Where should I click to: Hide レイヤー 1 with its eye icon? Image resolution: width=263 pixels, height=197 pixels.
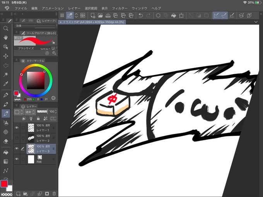(x=17, y=127)
